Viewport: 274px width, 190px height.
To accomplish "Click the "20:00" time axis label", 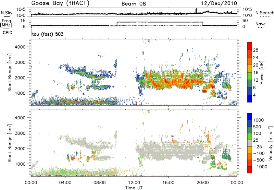I will coord(203,183).
